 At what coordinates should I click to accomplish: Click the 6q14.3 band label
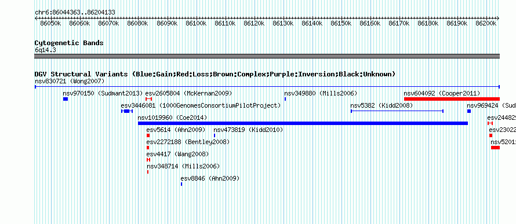tap(45, 50)
